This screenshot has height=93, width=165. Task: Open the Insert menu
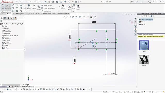point(27,2)
